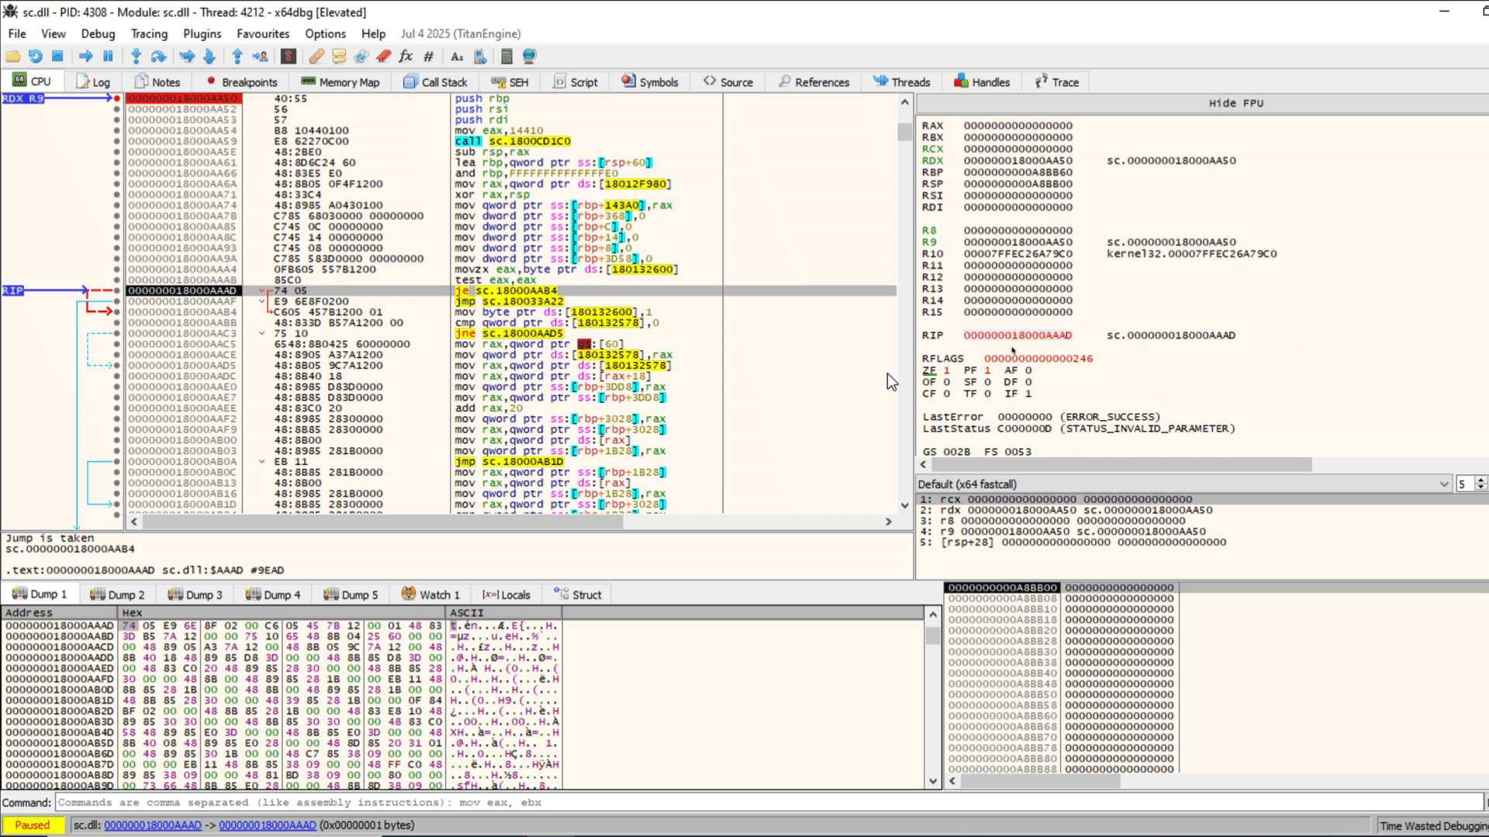Toggle breakpoint bullet at address 000000018000AAB4
The height and width of the screenshot is (837, 1489).
(117, 312)
